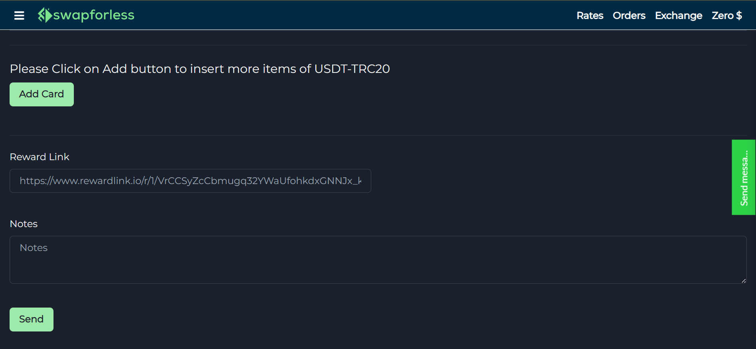This screenshot has height=349, width=756.
Task: Open the hamburger navigation menu
Action: (19, 15)
